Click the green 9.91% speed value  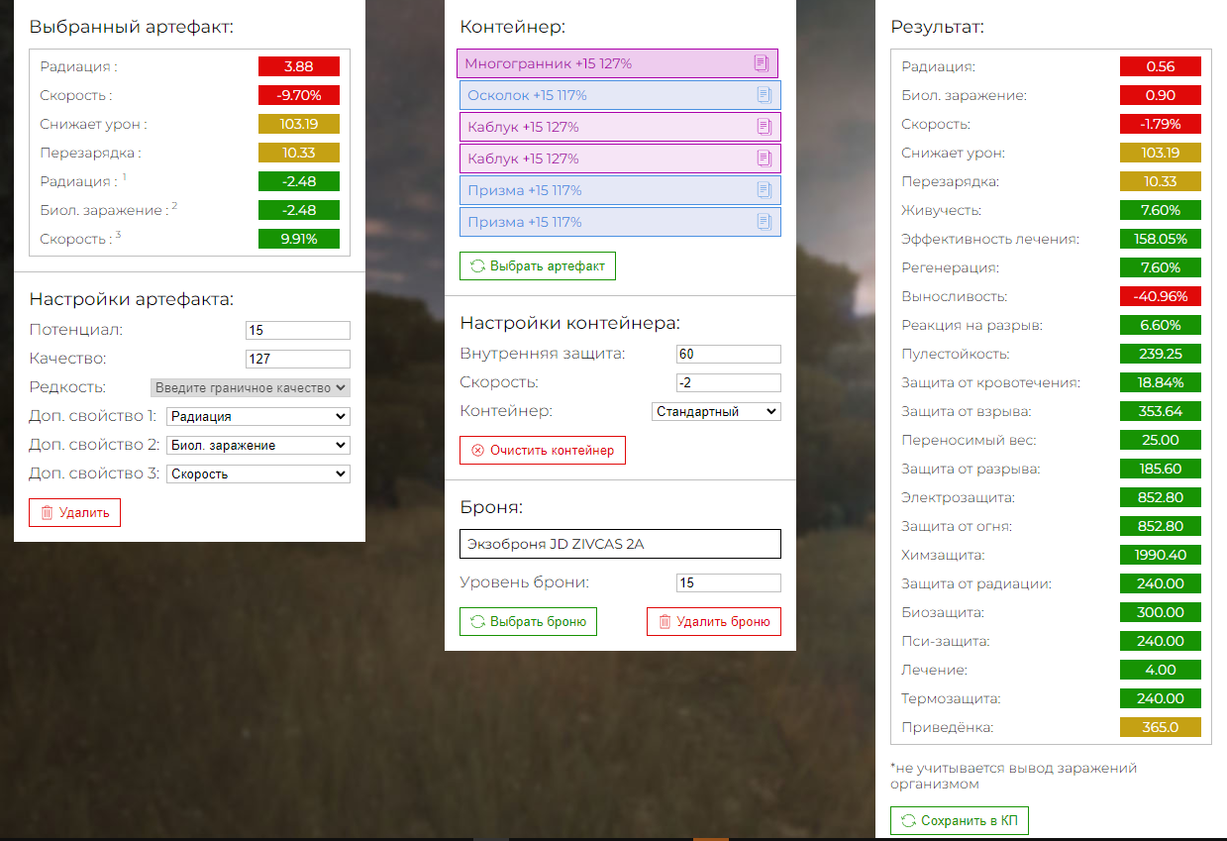coord(299,239)
